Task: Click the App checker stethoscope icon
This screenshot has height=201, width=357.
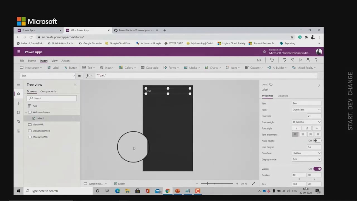Action: click(x=272, y=60)
